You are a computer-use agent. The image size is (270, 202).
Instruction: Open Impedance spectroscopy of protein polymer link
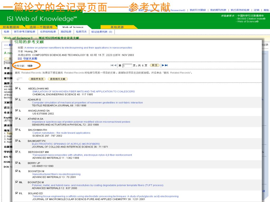(x=81, y=122)
